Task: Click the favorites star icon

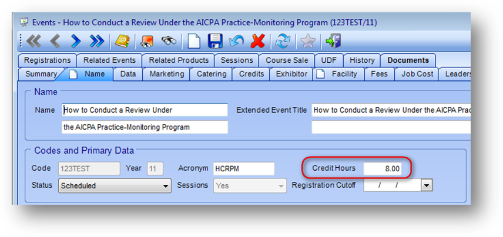Action: coord(308,42)
